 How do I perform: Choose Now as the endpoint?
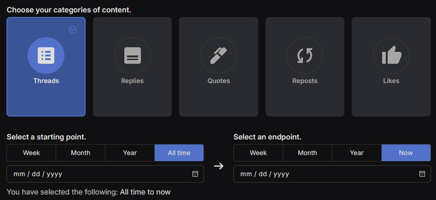(406, 153)
